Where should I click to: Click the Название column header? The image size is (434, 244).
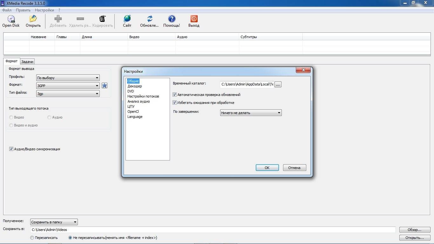click(42, 37)
